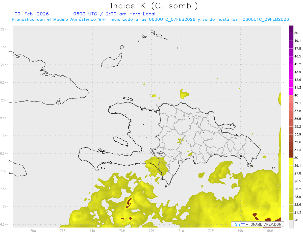Click the initialization time "0600UTC_07FEB2026"

[x=172, y=19]
